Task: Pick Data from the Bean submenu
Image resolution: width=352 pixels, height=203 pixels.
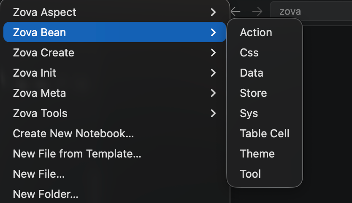Action: (x=252, y=73)
